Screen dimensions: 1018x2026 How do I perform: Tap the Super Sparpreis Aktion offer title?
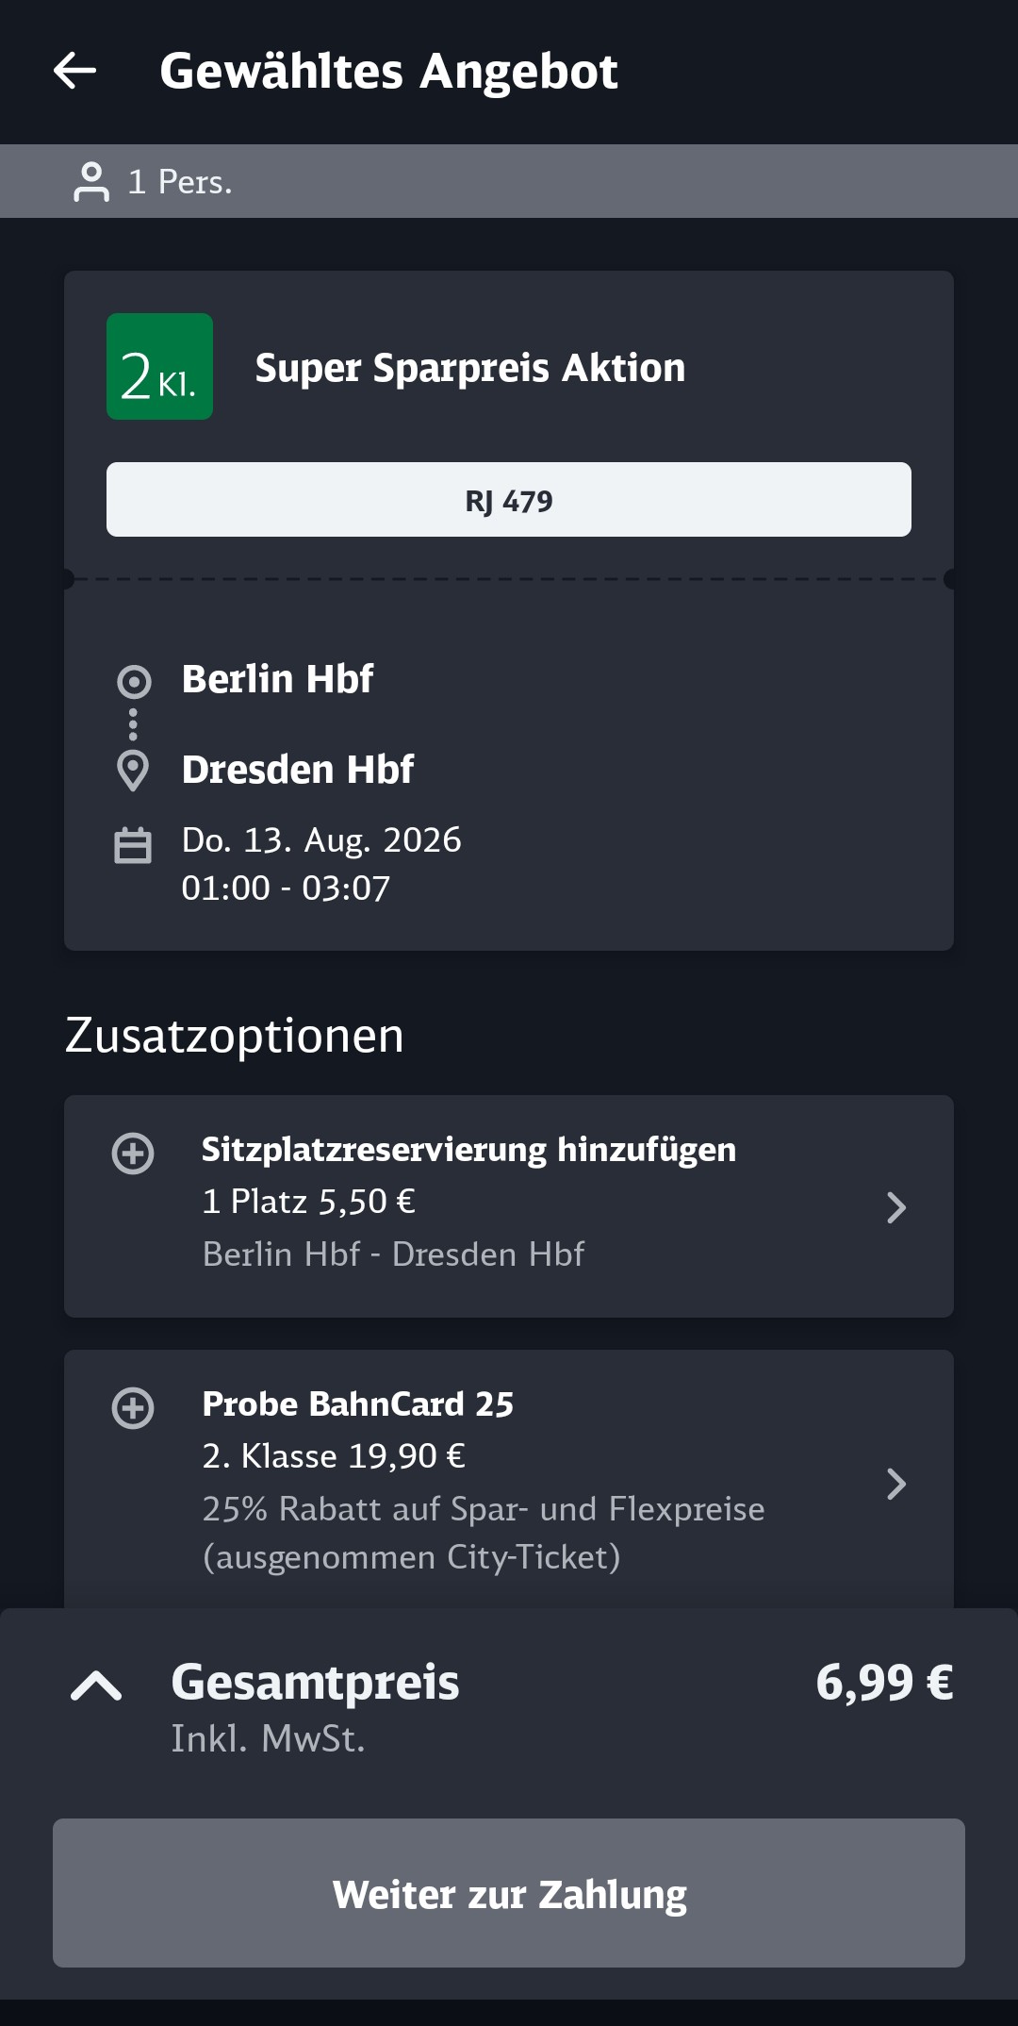[x=470, y=368]
